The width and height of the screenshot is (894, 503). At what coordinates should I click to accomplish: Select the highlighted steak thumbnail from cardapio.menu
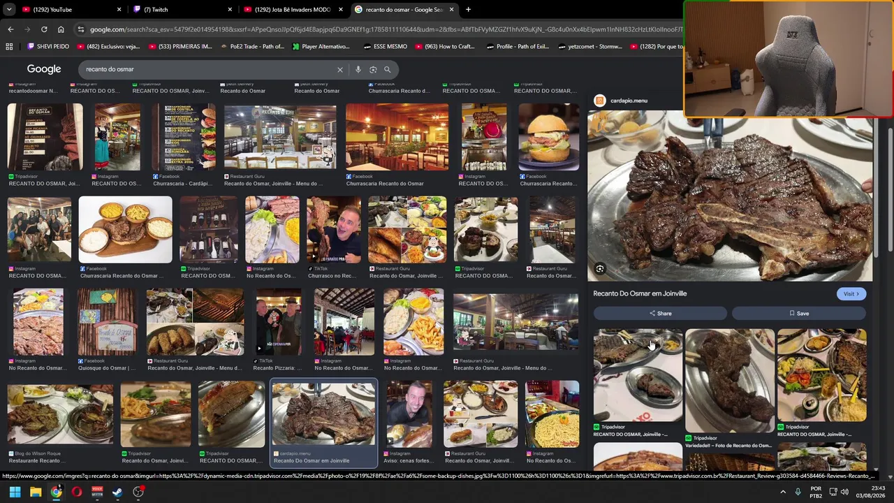pyautogui.click(x=323, y=414)
